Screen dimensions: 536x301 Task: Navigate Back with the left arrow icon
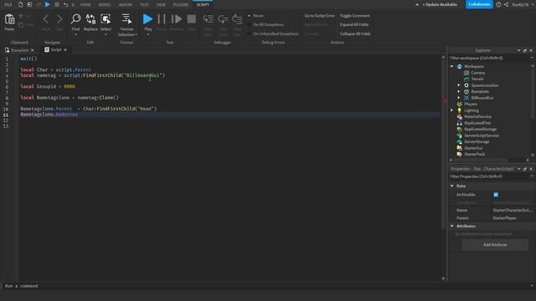(x=46, y=19)
